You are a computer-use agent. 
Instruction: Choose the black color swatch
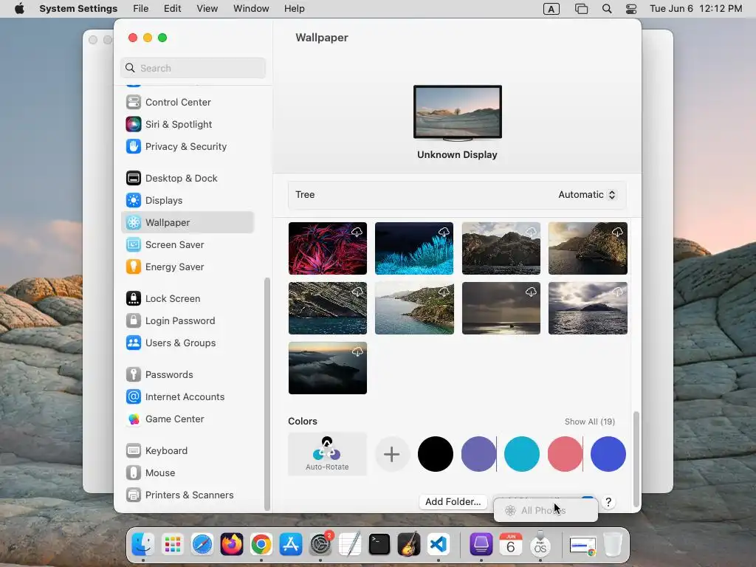[436, 454]
